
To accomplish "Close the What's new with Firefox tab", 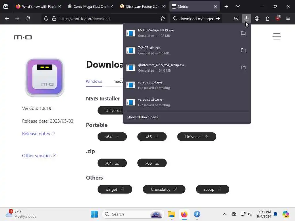I will [60, 7].
